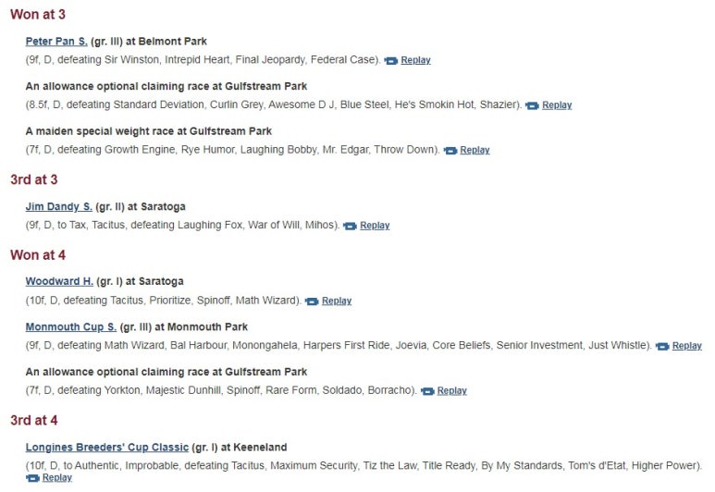The height and width of the screenshot is (492, 715).
Task: Watch Replay of Breeders' Cup Classic at Keeneland
Action: click(57, 477)
